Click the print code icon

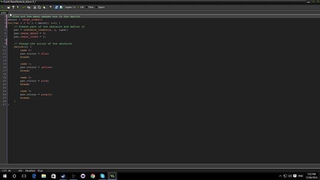point(18,7)
